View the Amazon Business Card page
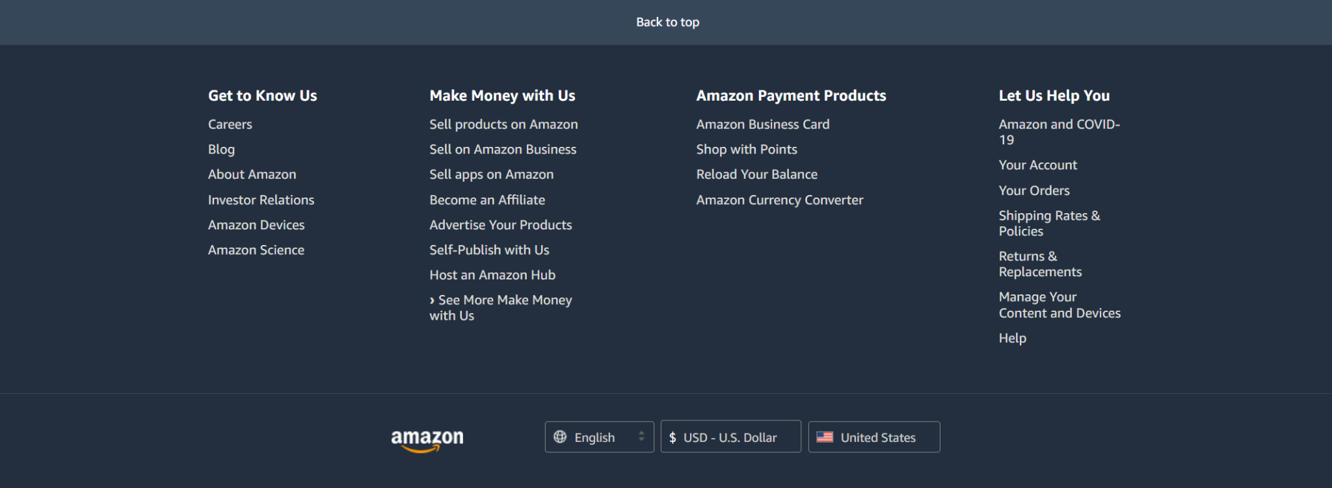The width and height of the screenshot is (1332, 488). [763, 124]
